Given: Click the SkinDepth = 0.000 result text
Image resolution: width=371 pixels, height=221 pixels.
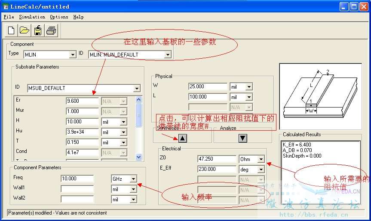Looking at the screenshot, I should [302, 156].
